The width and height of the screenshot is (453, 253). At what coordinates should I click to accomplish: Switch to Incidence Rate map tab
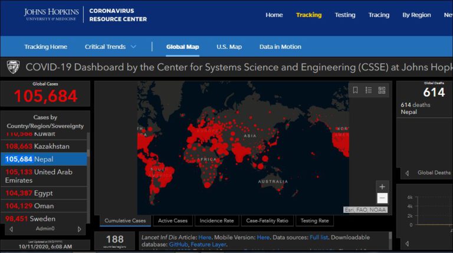coord(216,221)
